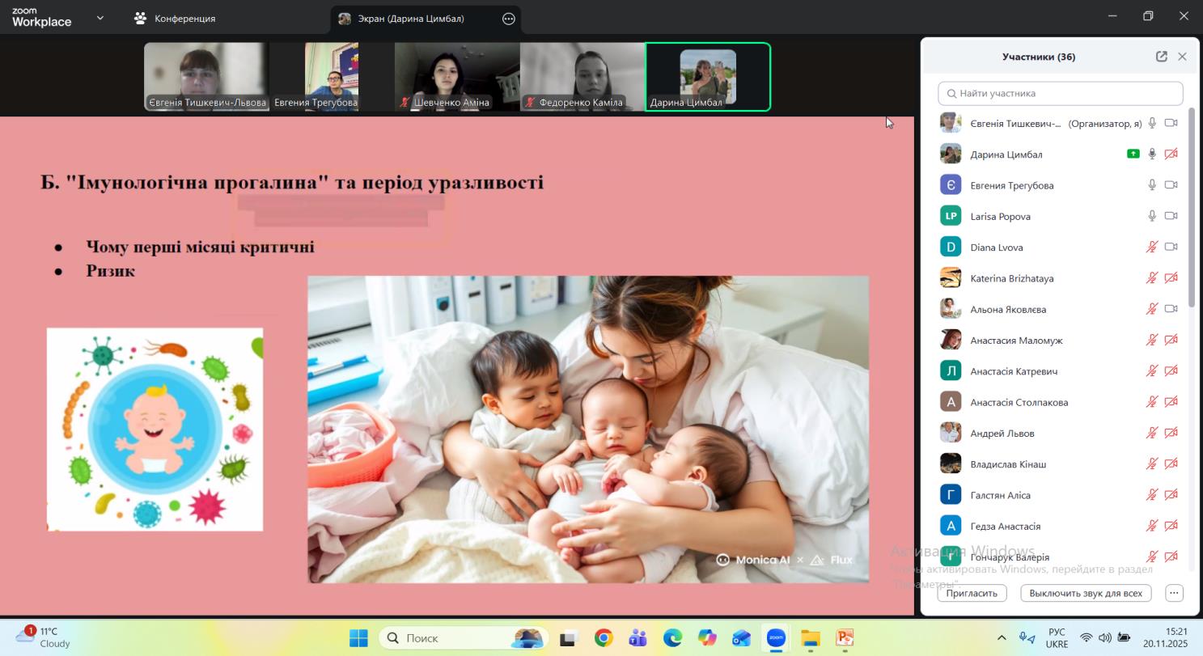This screenshot has height=656, width=1203.
Task: Click Выключить звук для всех button
Action: [x=1085, y=593]
